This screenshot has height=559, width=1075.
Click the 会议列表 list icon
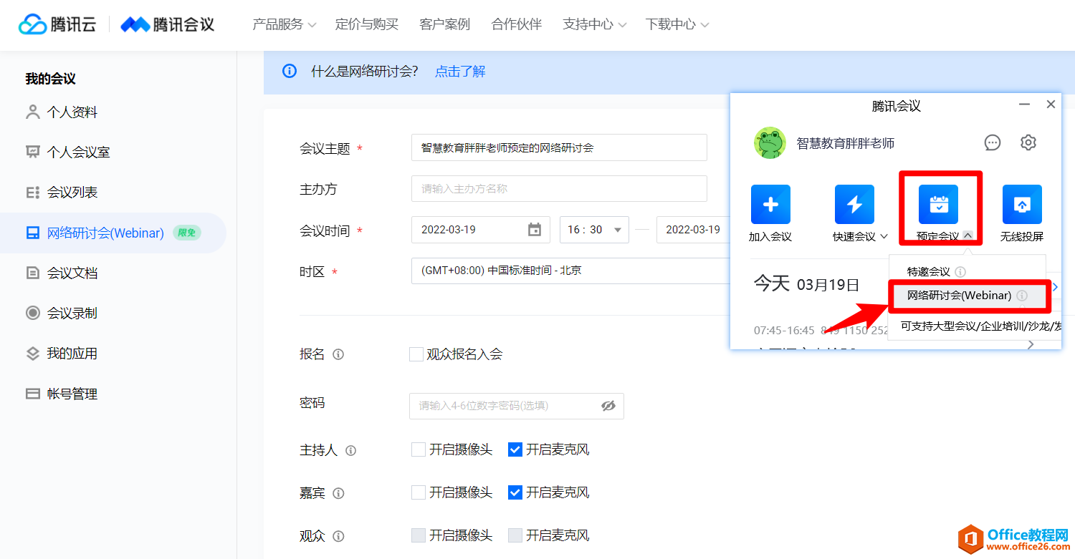click(x=32, y=193)
